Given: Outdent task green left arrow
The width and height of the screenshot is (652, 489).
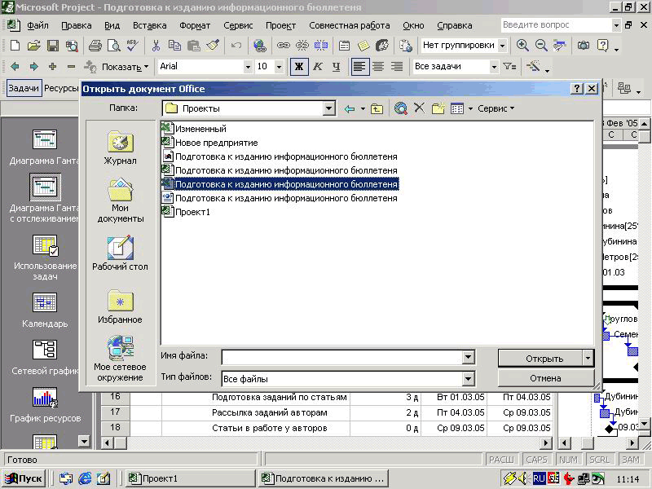Looking at the screenshot, I should 15,67.
